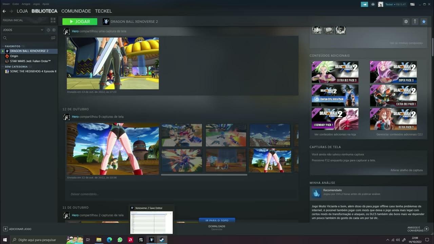Open File Explorer from the taskbar

pyautogui.click(x=99, y=240)
